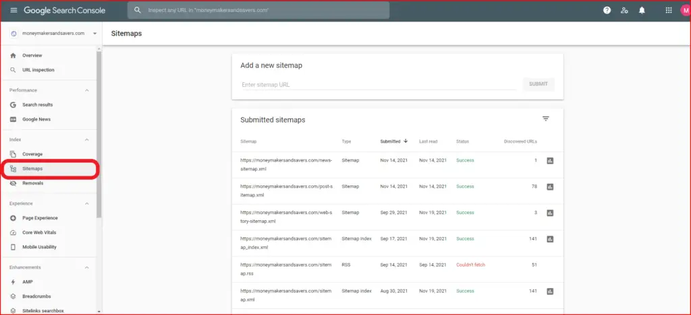
Task: Click the Last read column header
Action: coord(429,141)
